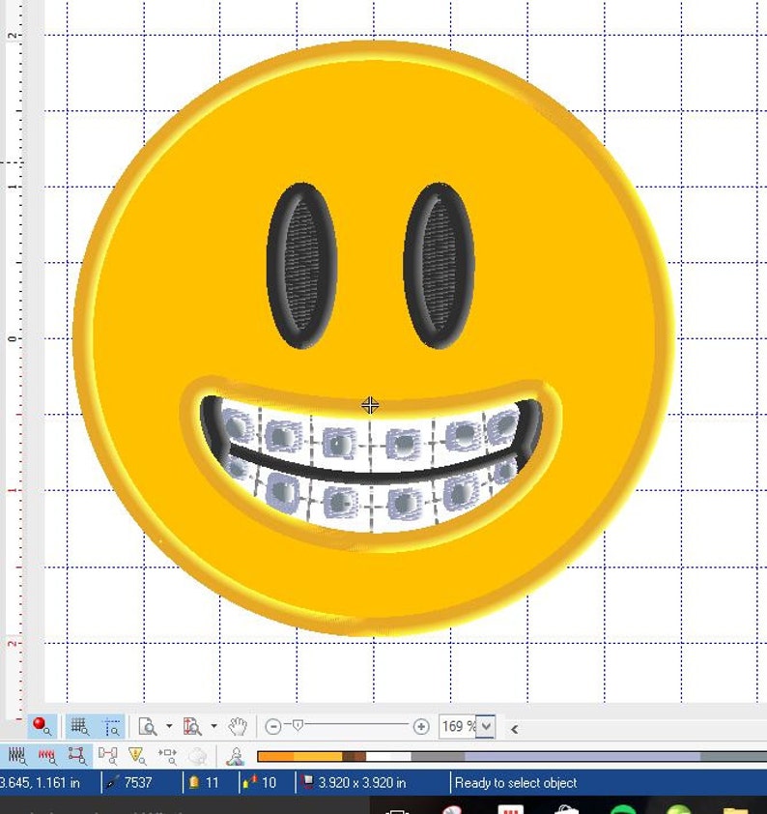Viewport: 767px width, 814px height.
Task: Toggle Show Stitches black zigzag icon
Action: pyautogui.click(x=16, y=756)
